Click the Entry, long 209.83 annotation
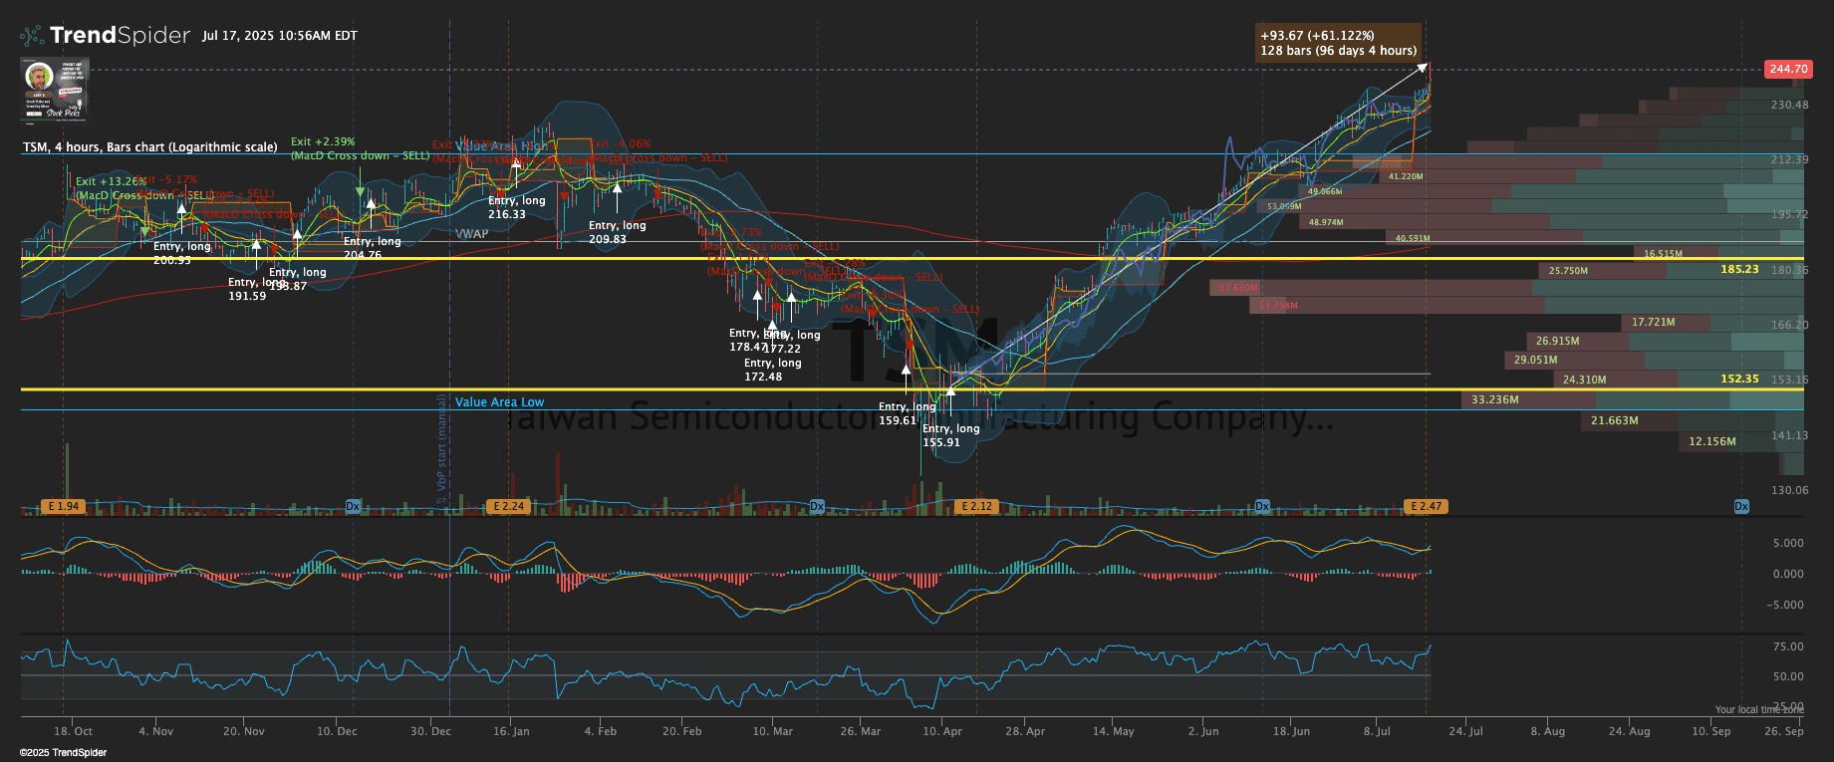 [x=618, y=232]
